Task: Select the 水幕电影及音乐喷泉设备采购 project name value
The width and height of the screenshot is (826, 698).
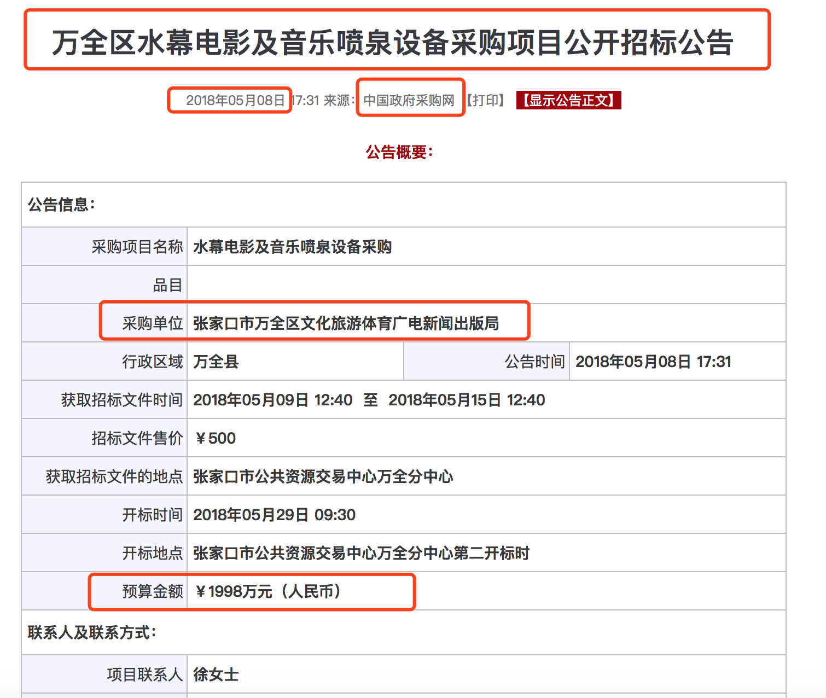Action: coord(292,247)
